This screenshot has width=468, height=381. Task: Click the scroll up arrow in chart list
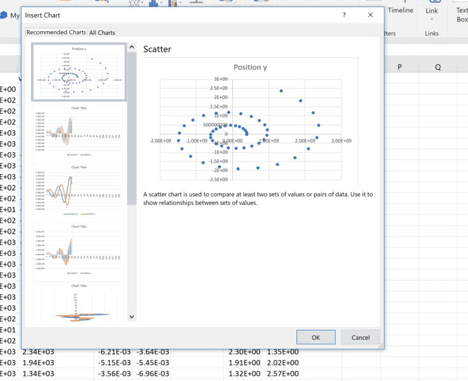coord(132,48)
